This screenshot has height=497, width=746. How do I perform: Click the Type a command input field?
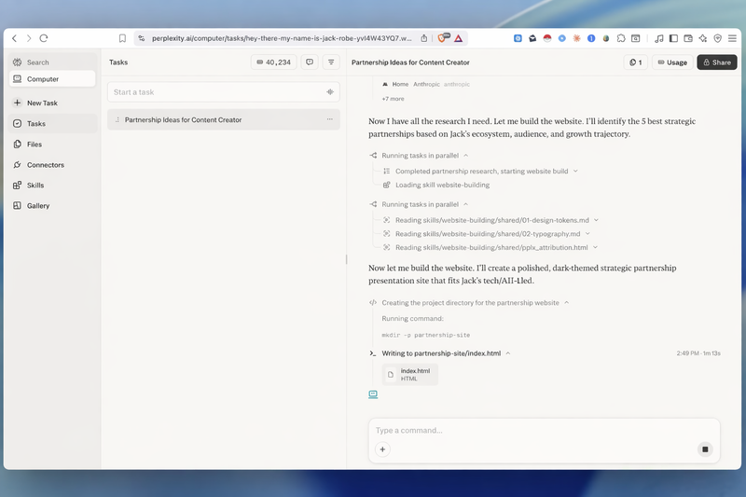click(532, 431)
